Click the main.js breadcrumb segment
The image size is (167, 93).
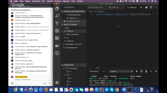101,11
